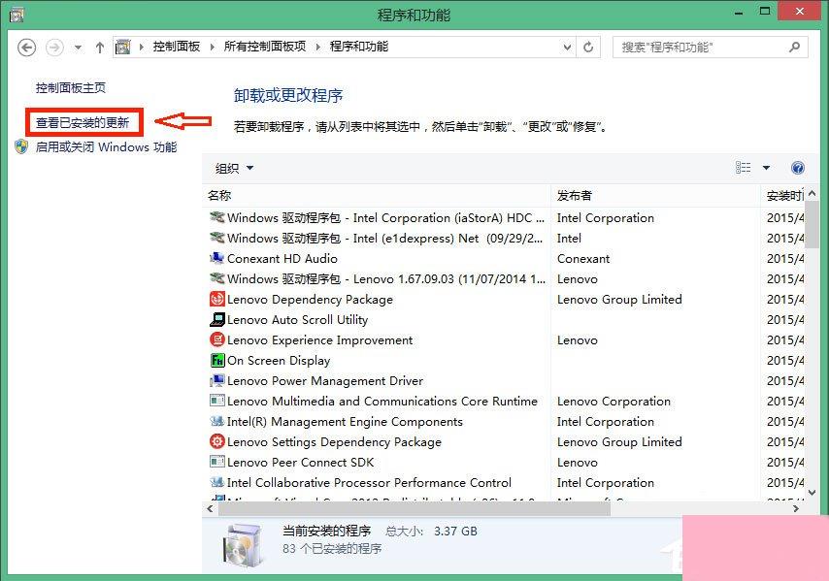Open the 组织 dropdown menu
This screenshot has width=829, height=581.
click(234, 168)
